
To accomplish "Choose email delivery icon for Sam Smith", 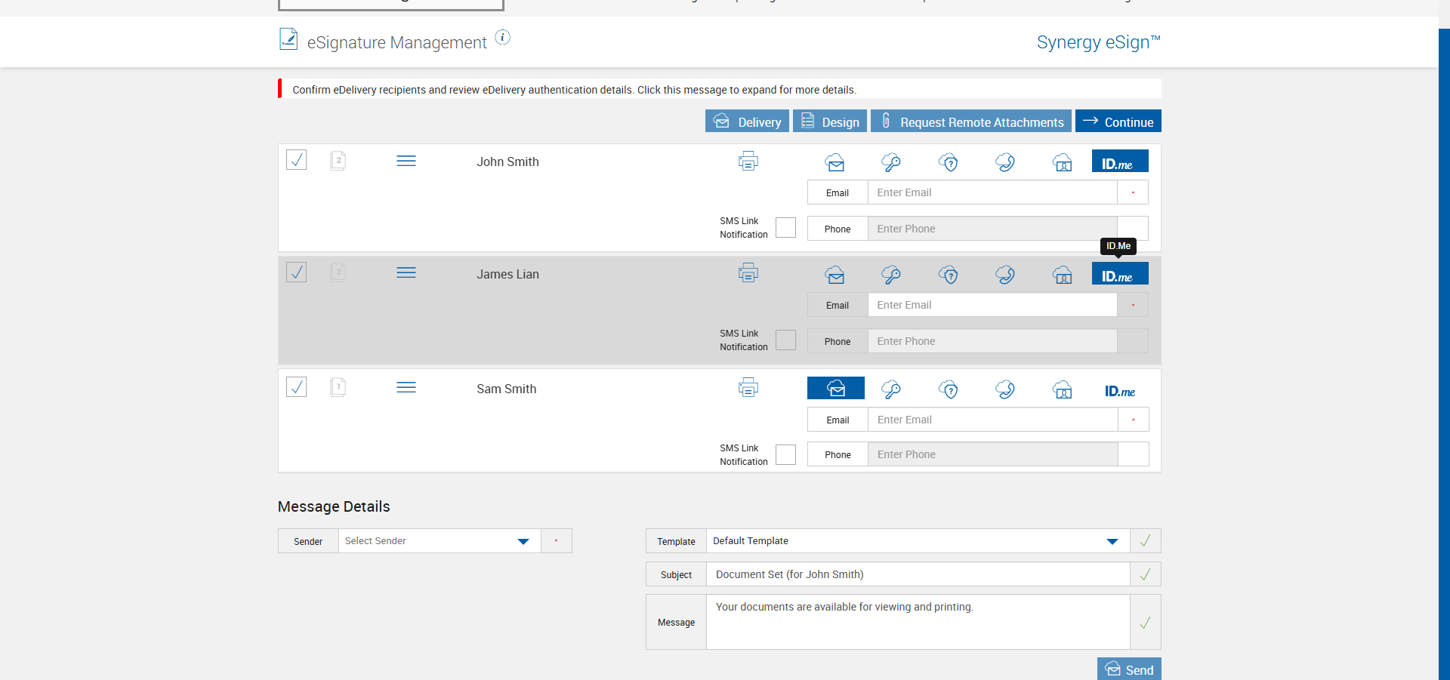I will [x=835, y=389].
